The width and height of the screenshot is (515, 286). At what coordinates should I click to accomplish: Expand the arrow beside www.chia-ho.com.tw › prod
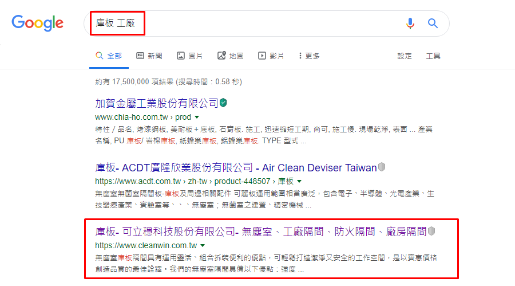pos(197,117)
